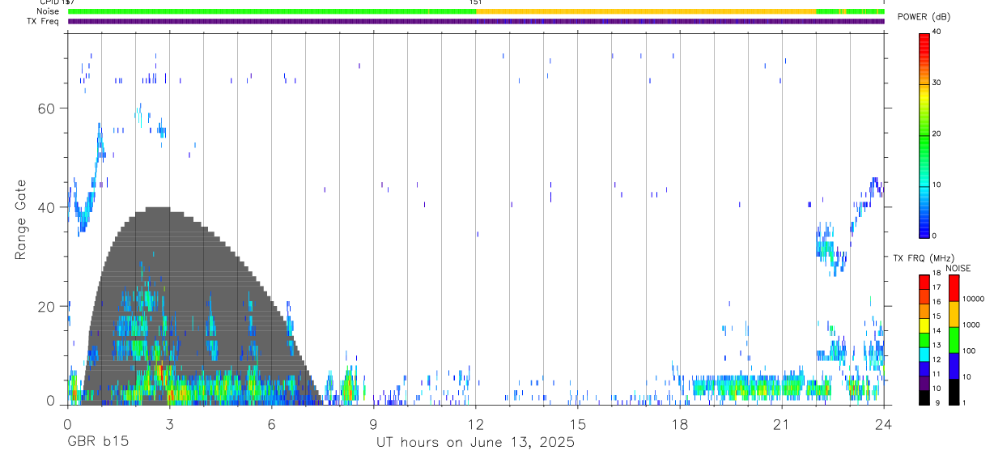The width and height of the screenshot is (994, 459).
Task: Click the purple TX Freq strip
Action: pyautogui.click(x=476, y=21)
